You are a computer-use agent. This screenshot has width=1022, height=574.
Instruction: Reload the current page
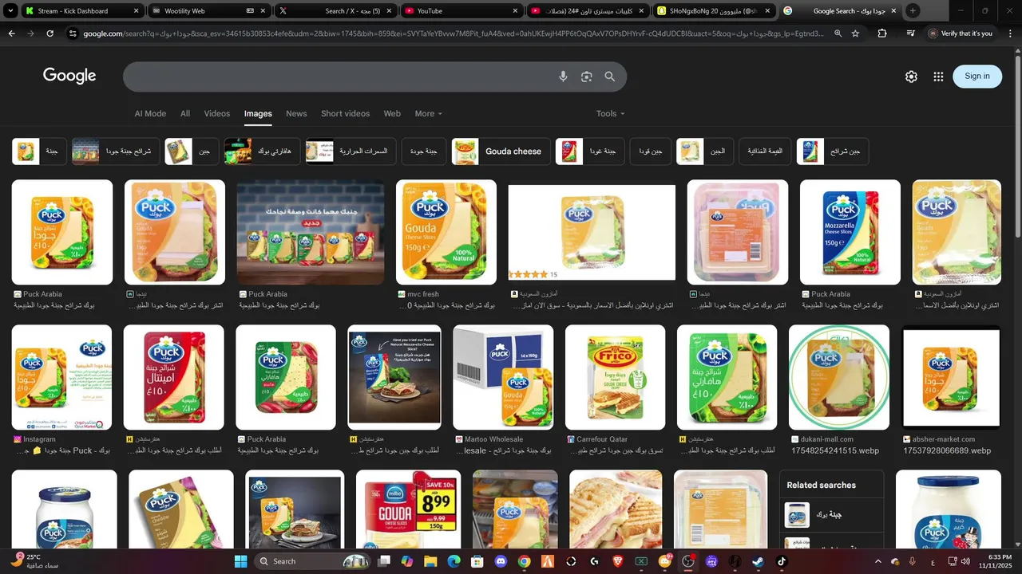[x=50, y=33]
